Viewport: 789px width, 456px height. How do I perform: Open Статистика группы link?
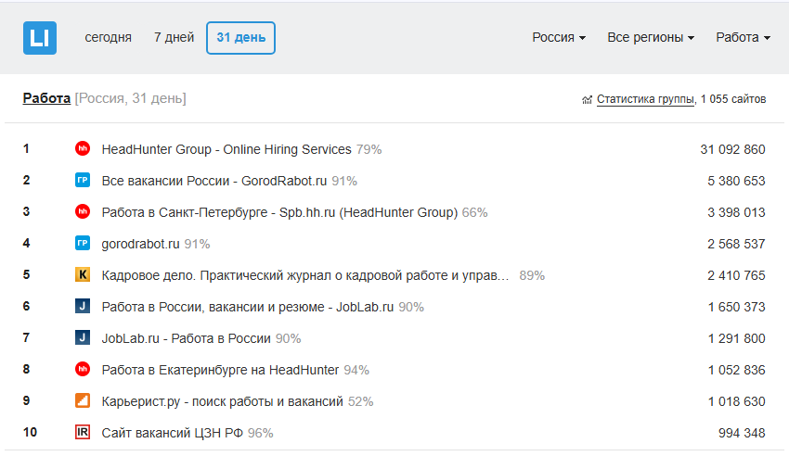coord(645,99)
